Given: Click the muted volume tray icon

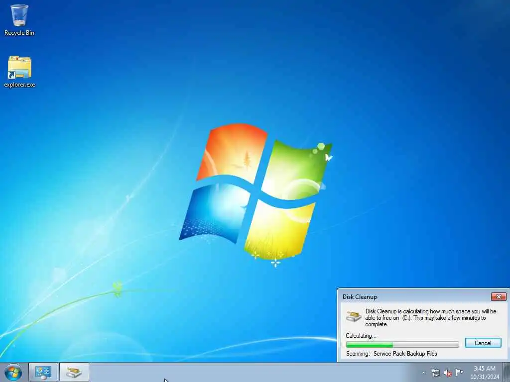Looking at the screenshot, I should coord(448,373).
